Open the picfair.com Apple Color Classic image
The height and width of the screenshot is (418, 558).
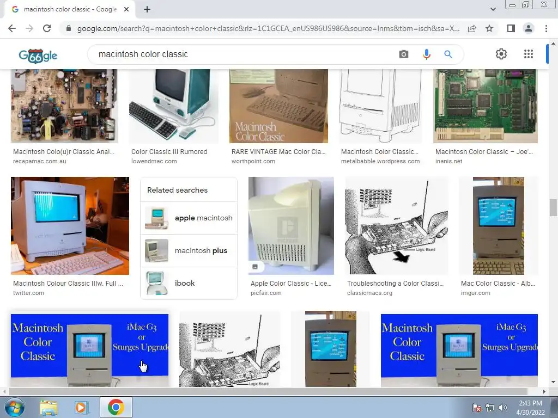click(x=291, y=226)
